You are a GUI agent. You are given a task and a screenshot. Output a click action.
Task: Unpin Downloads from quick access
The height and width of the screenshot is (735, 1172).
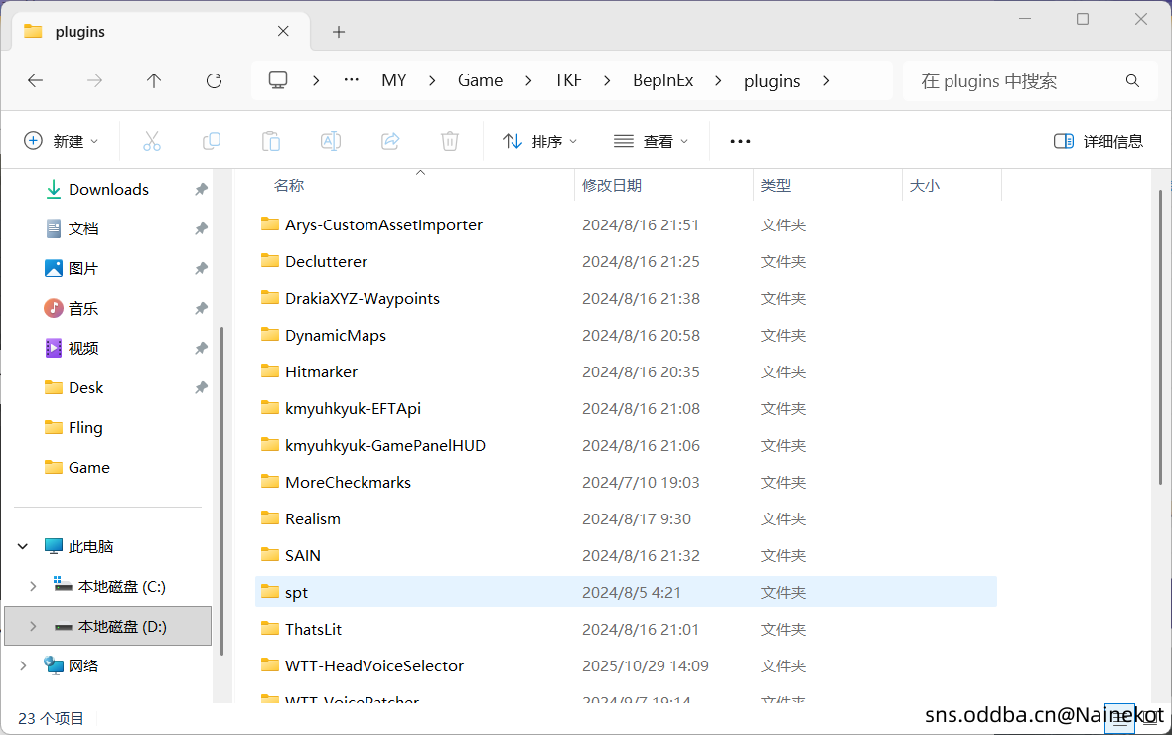pyautogui.click(x=201, y=190)
